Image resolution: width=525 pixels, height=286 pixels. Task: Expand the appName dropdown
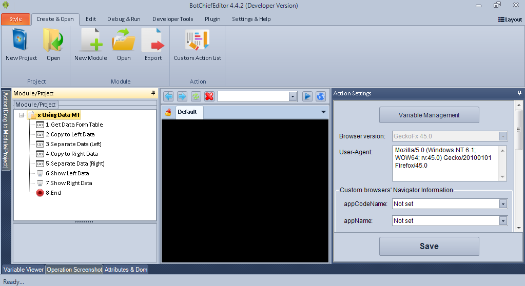pos(503,221)
